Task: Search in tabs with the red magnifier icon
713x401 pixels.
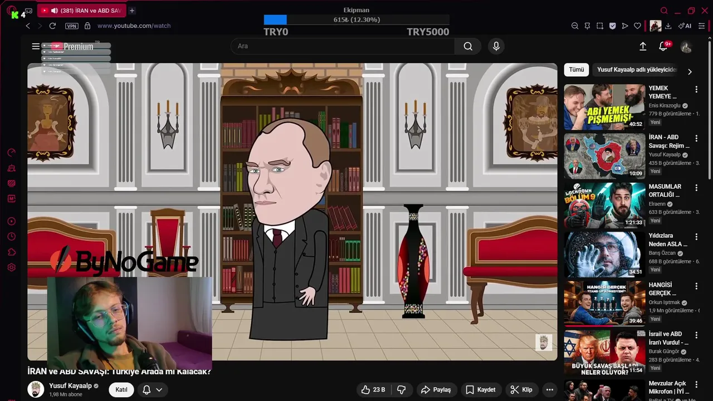Action: (x=664, y=11)
